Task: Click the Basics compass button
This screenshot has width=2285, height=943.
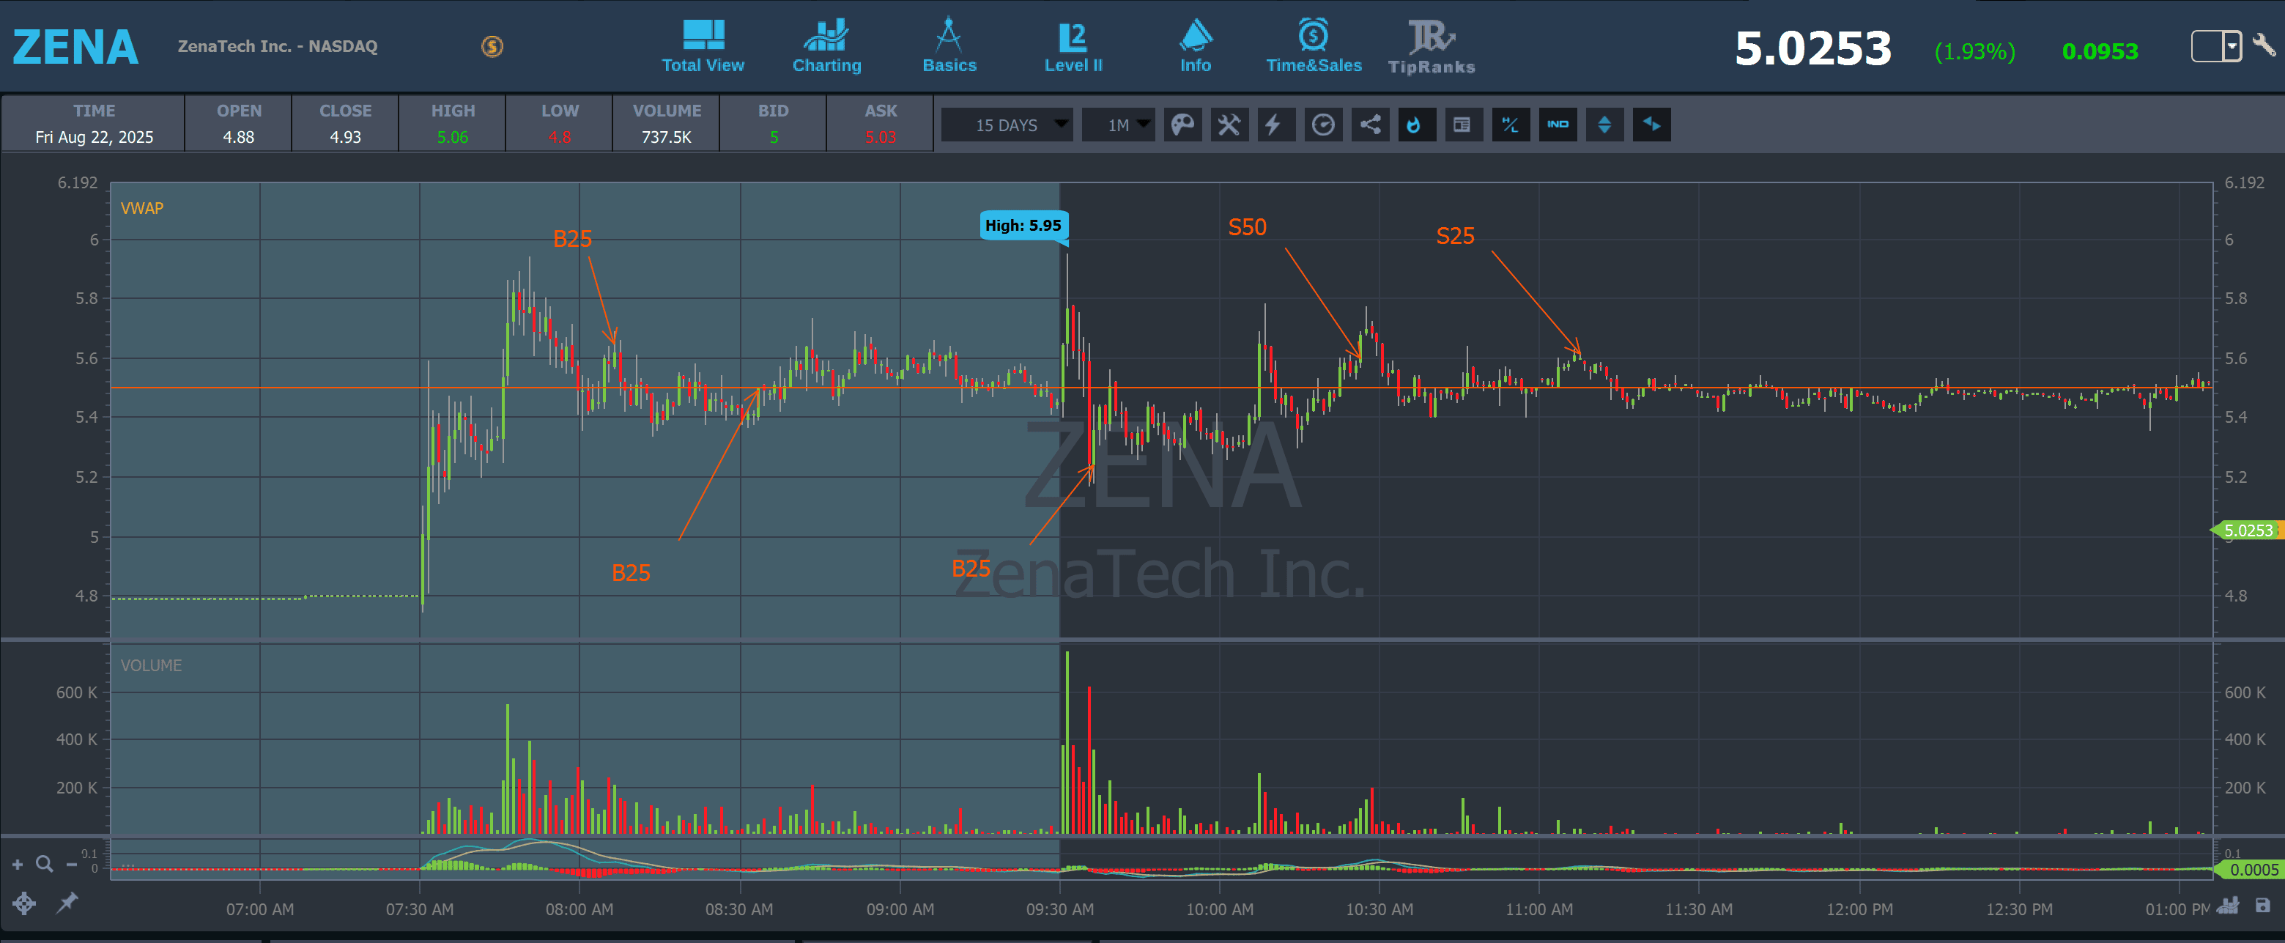Action: click(948, 46)
